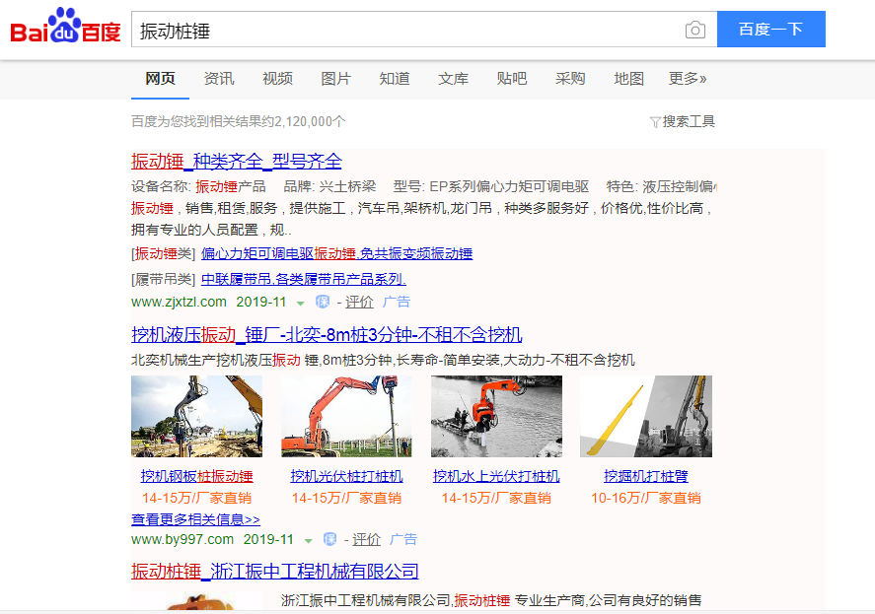The height and width of the screenshot is (614, 875).
Task: Open the 采购 tab
Action: [570, 79]
